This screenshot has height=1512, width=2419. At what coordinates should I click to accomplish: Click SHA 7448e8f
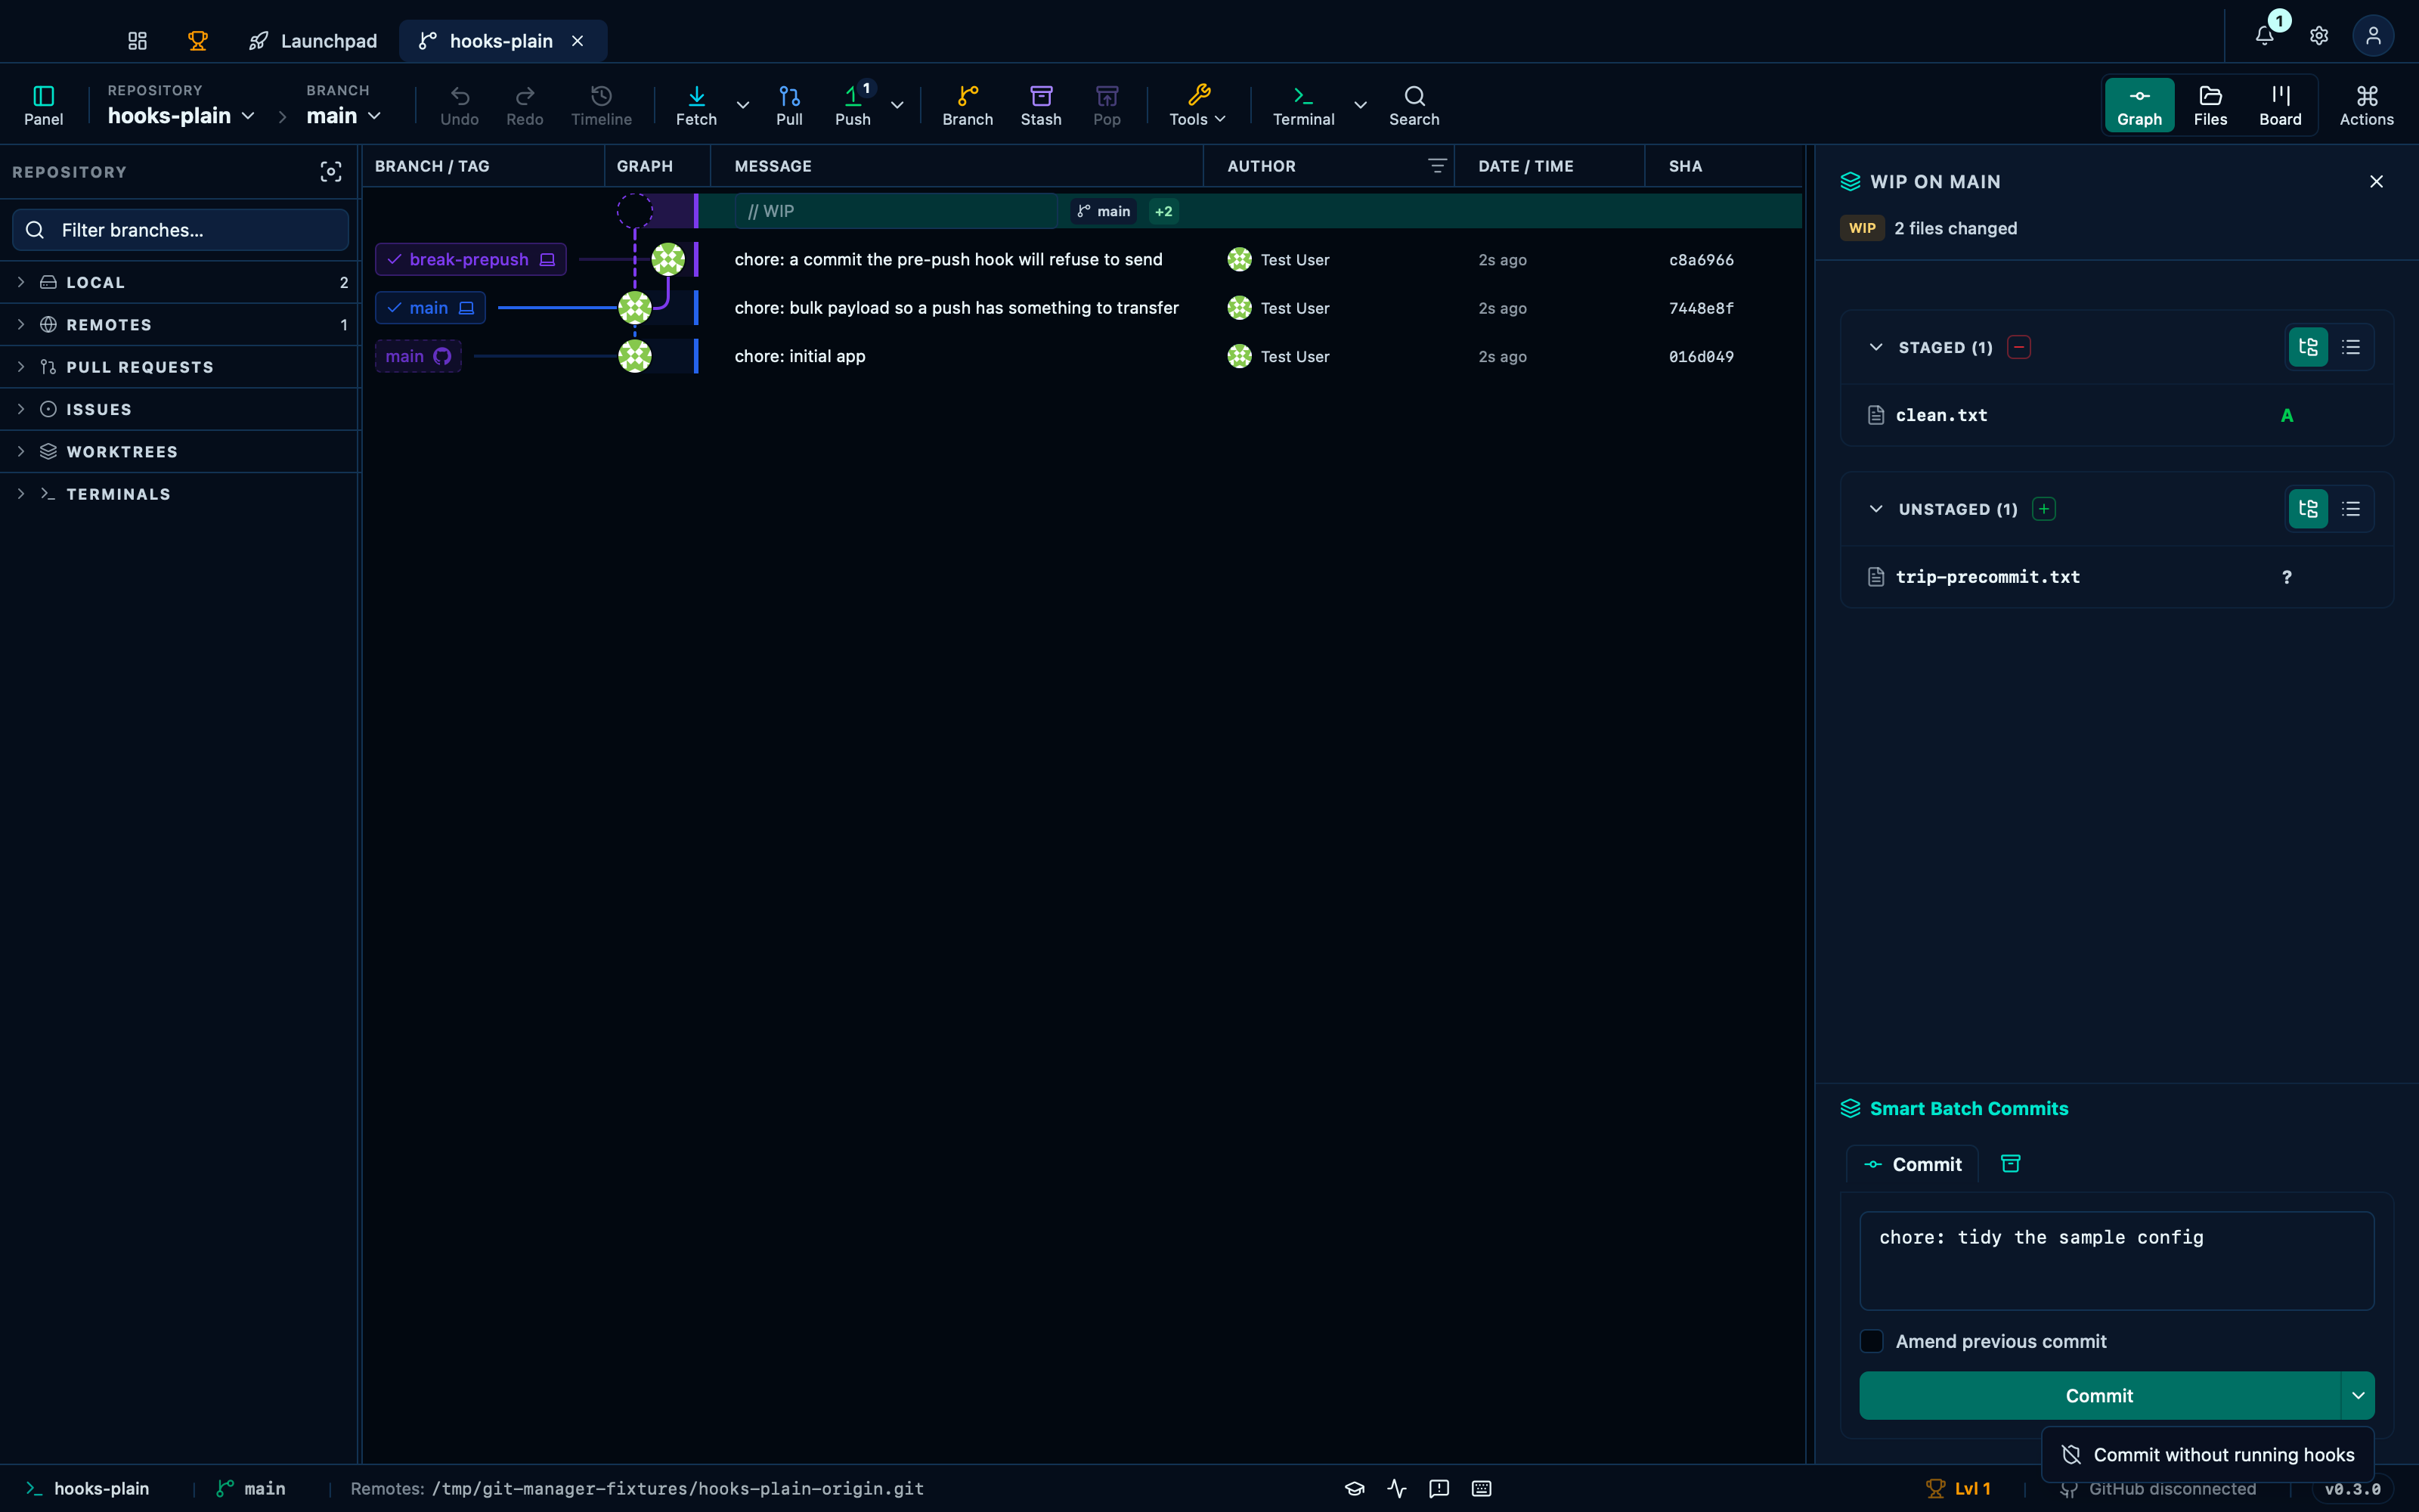click(1702, 308)
